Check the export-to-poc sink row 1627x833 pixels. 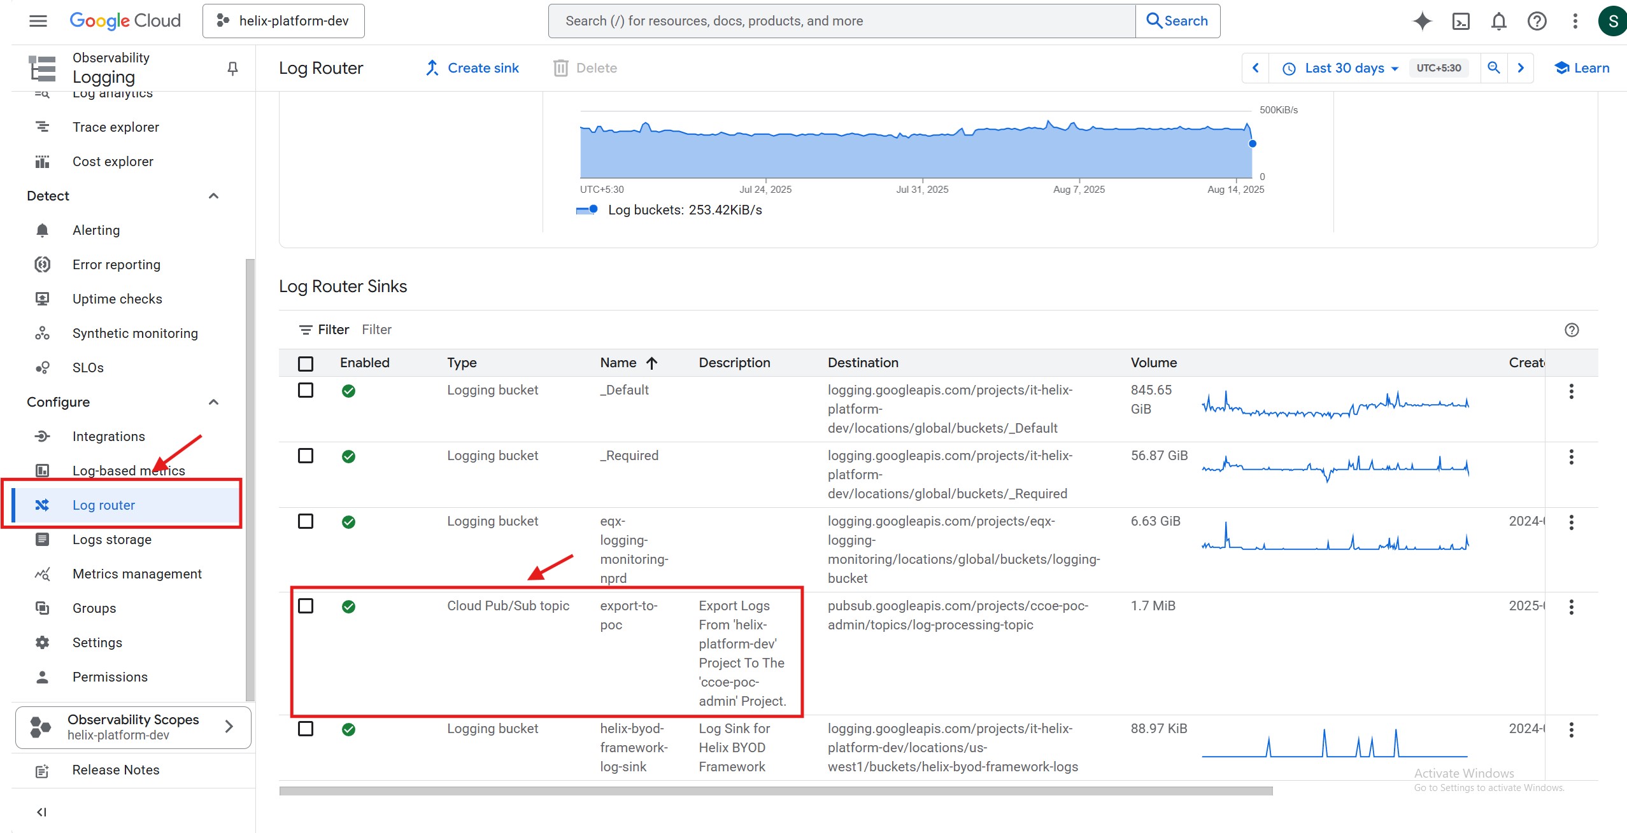tap(306, 606)
